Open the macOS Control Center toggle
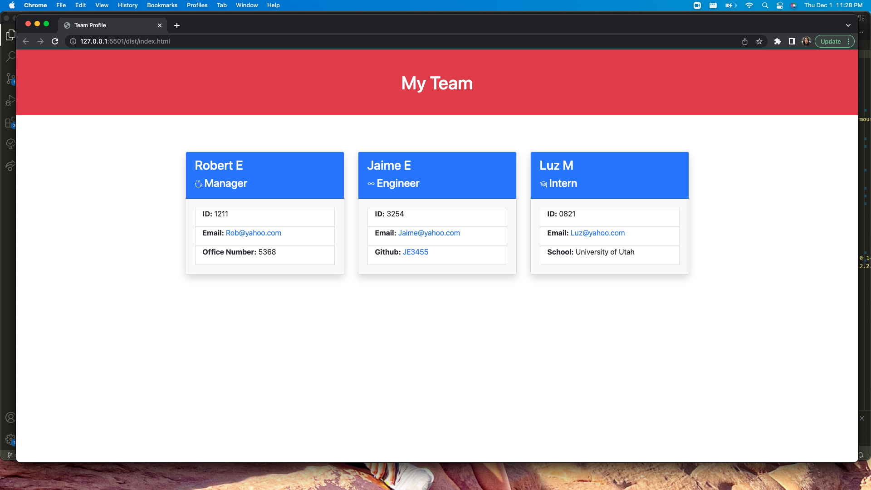Image resolution: width=871 pixels, height=490 pixels. click(780, 5)
